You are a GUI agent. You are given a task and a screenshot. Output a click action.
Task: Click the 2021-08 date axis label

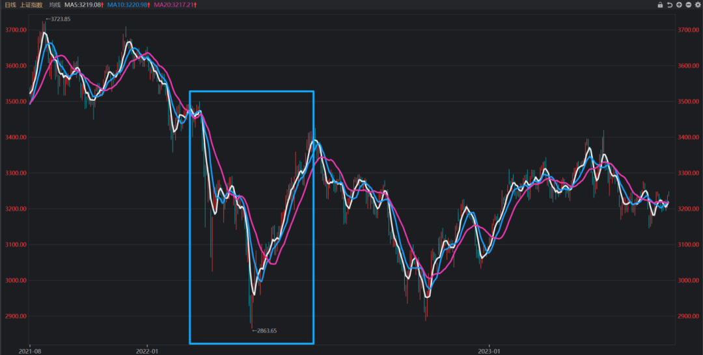click(x=30, y=350)
